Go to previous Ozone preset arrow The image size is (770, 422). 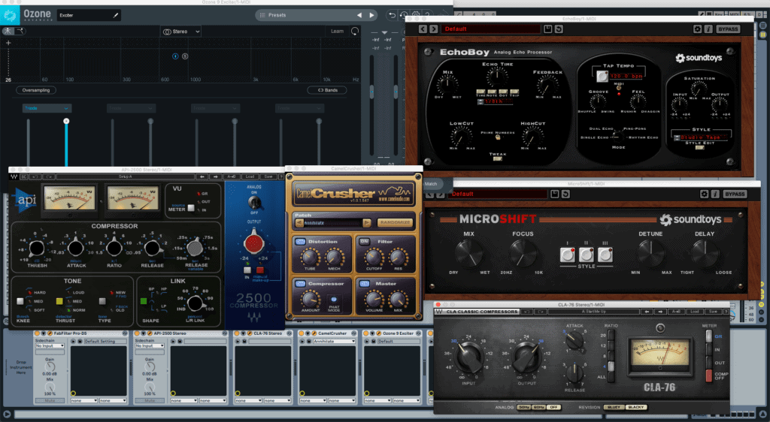(359, 15)
